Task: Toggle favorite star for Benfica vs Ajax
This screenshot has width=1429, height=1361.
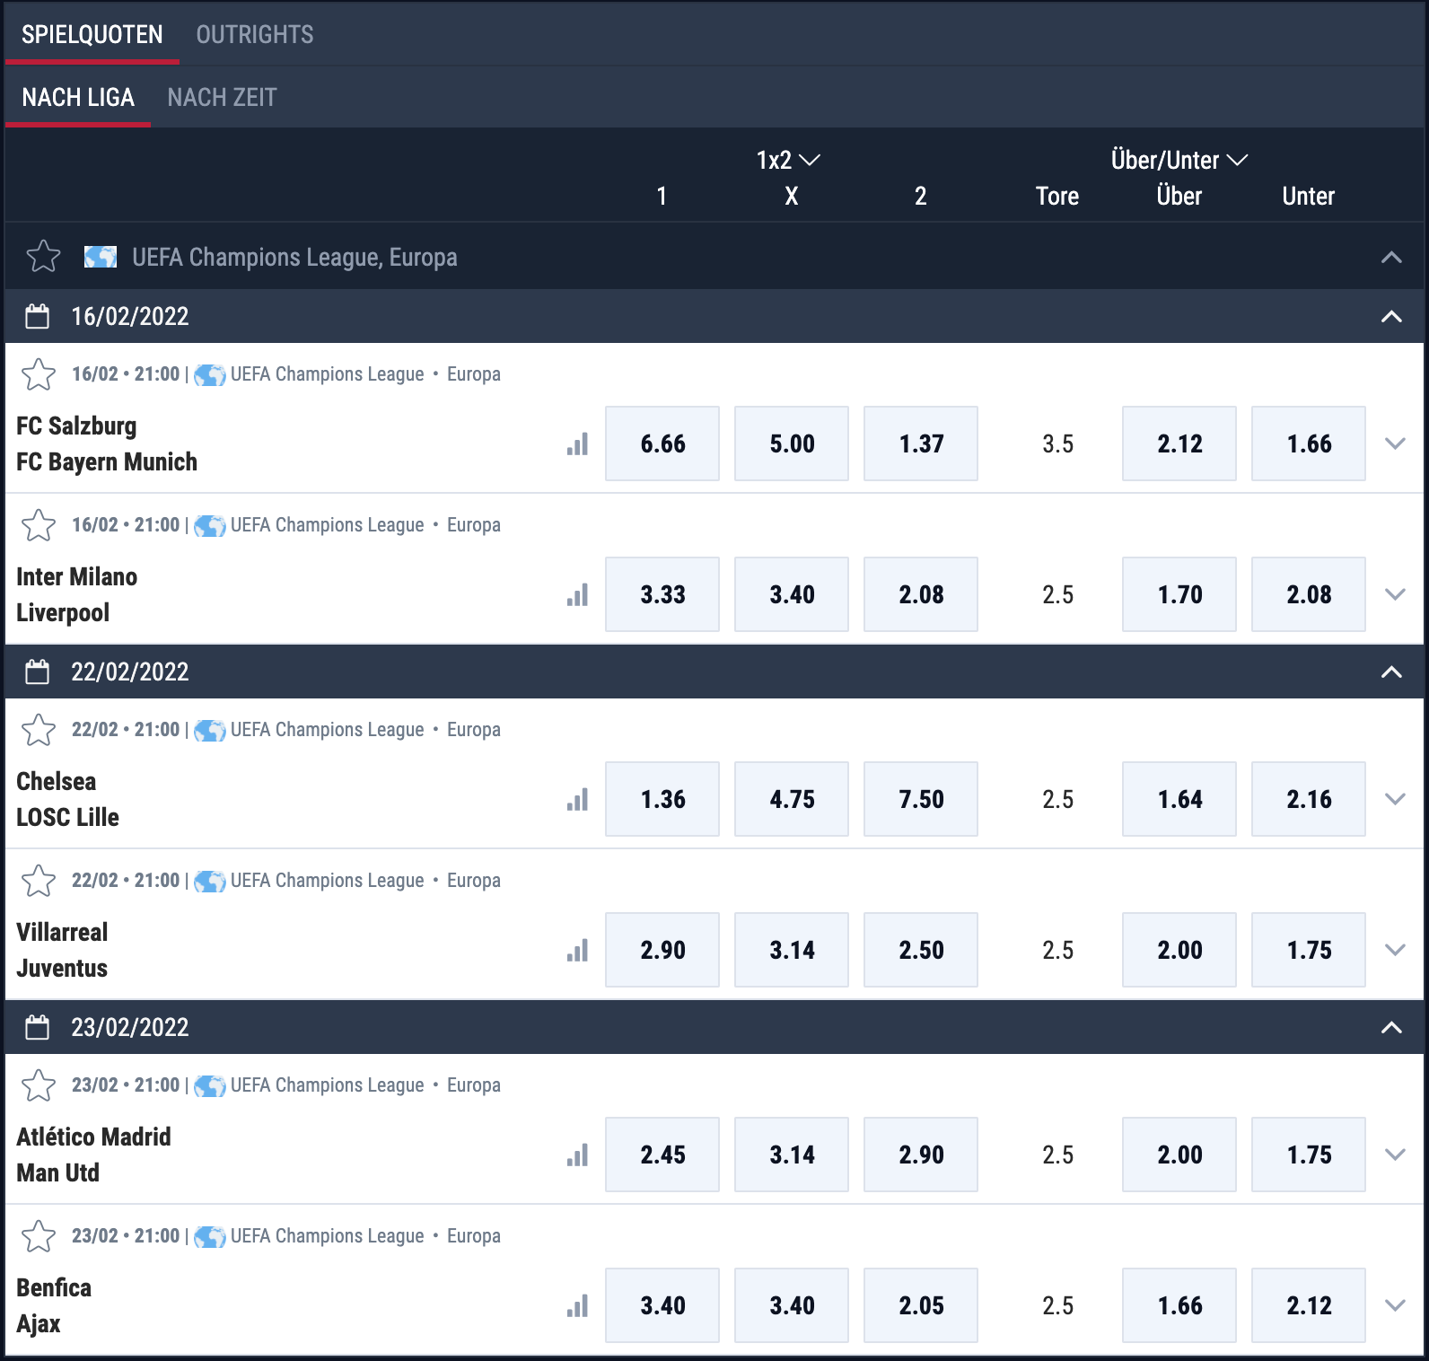Action: [x=39, y=1236]
